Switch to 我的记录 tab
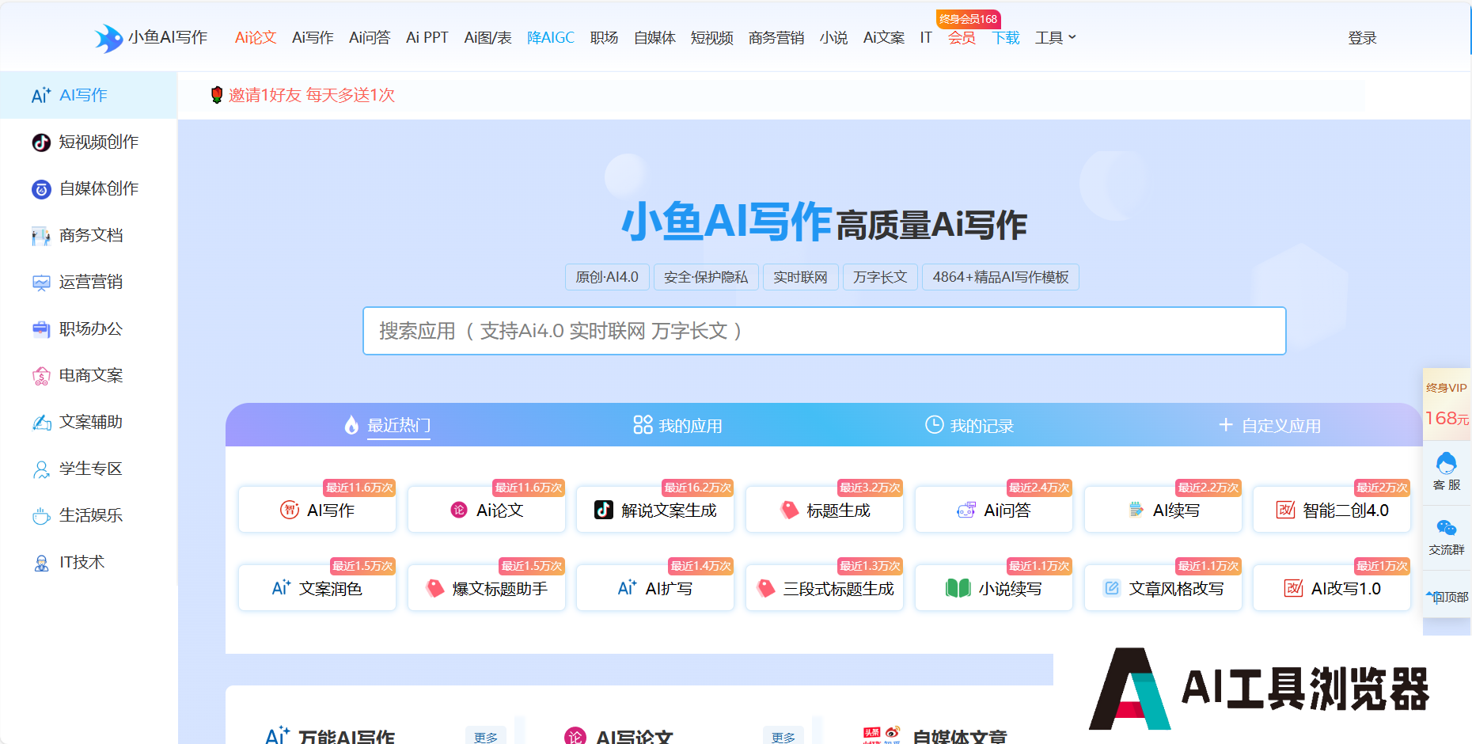 click(969, 425)
